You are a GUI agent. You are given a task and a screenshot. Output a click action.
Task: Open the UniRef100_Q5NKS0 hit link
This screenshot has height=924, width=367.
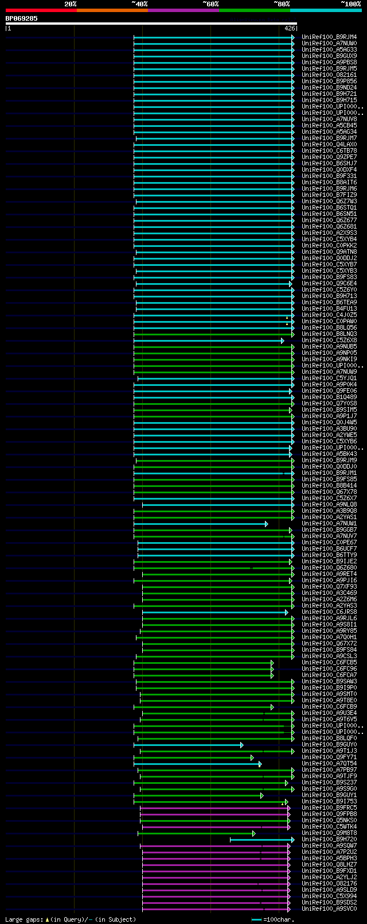tap(329, 820)
